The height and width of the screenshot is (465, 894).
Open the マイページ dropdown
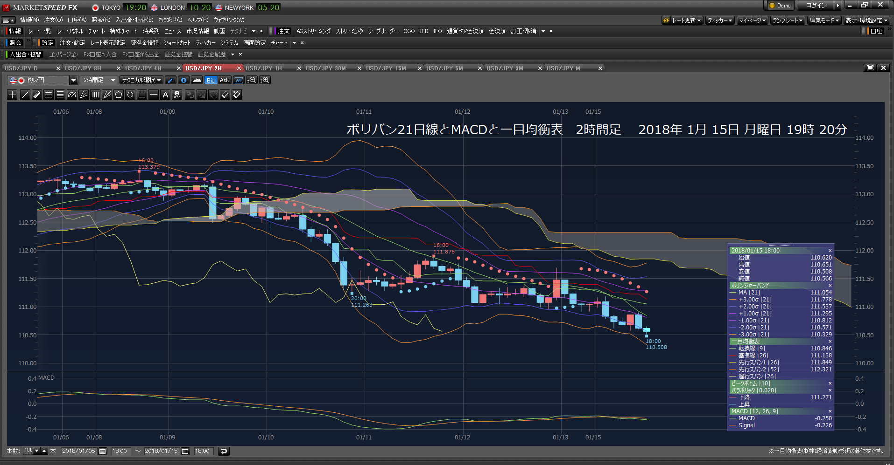(x=752, y=21)
